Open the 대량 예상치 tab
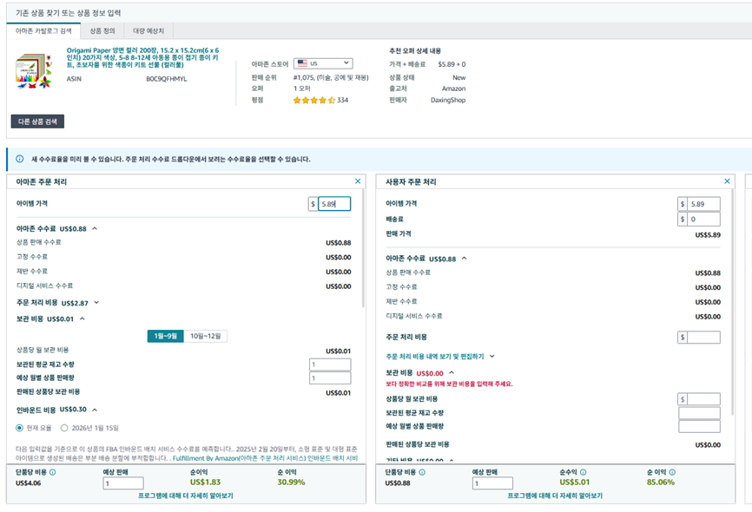Screen dimensions: 752x512 click(x=148, y=30)
